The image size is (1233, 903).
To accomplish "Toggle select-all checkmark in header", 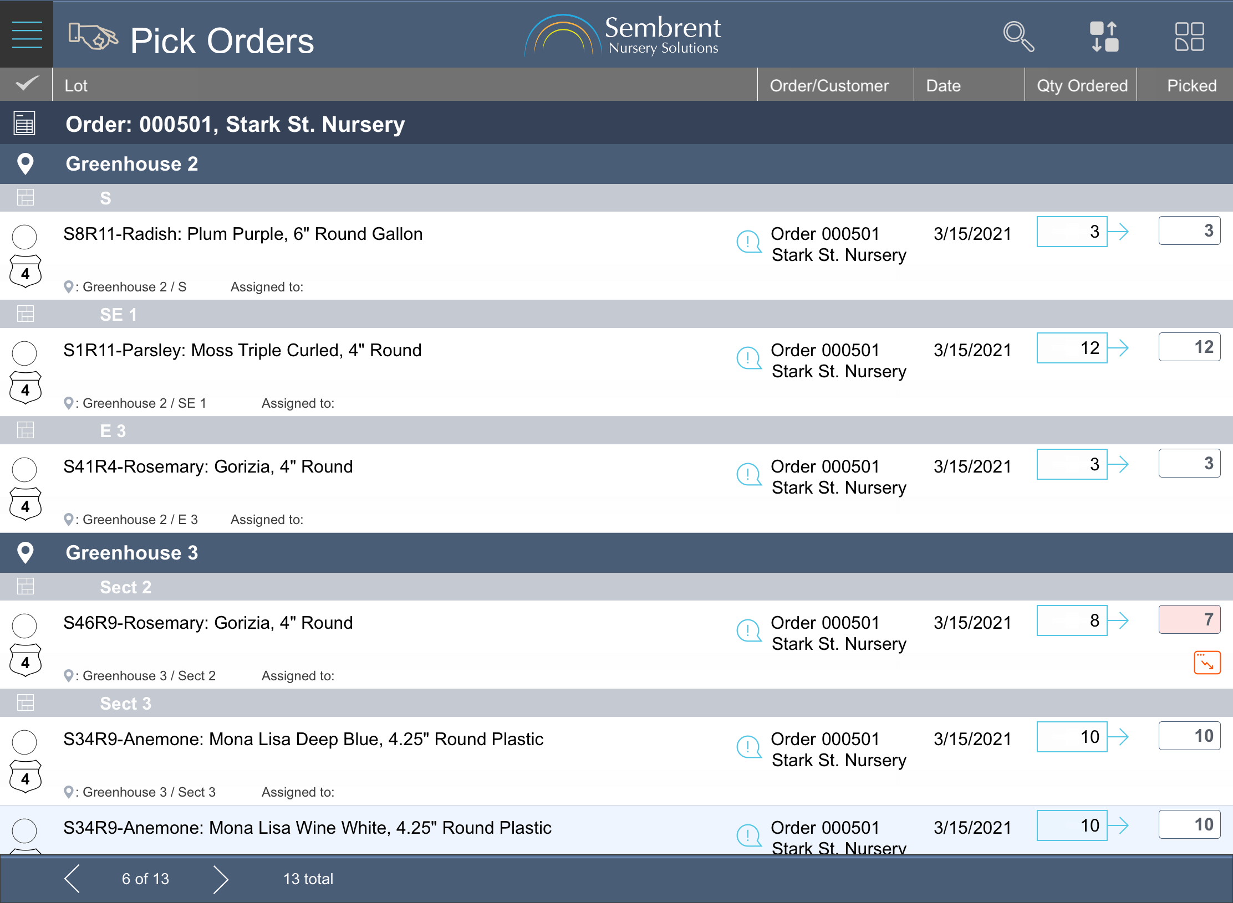I will coord(27,84).
